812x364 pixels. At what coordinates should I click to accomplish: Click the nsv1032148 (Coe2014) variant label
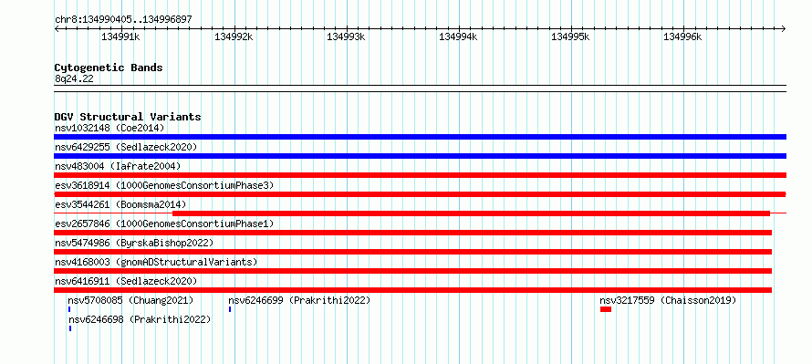click(x=109, y=128)
